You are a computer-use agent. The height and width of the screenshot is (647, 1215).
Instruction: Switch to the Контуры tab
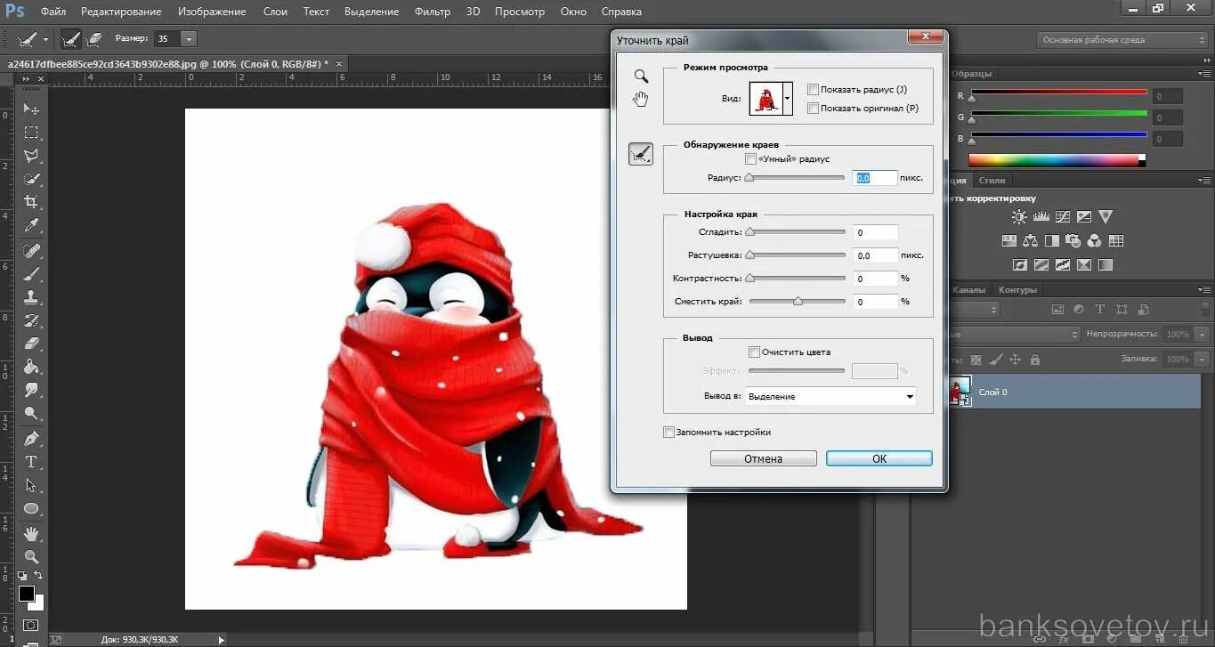coord(1017,290)
